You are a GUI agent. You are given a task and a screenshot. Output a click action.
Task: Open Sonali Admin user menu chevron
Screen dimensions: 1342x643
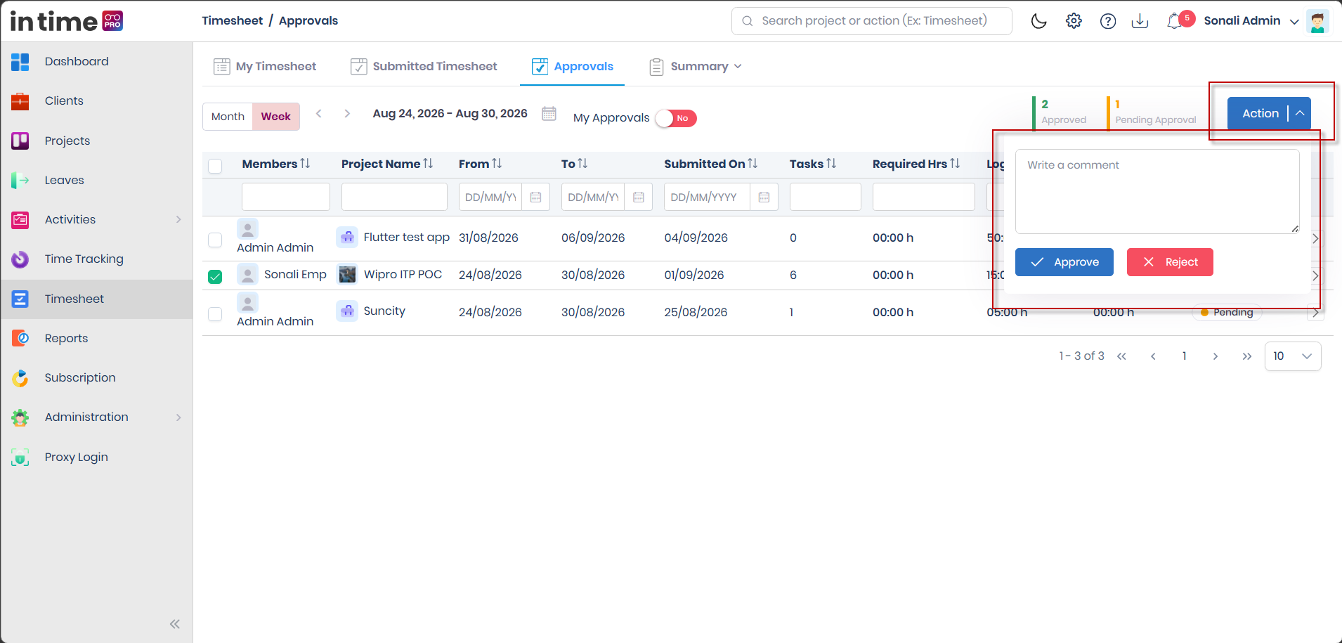tap(1294, 22)
